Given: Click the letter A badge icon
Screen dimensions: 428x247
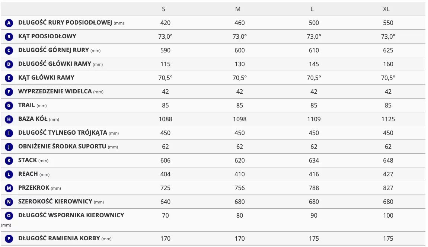Looking at the screenshot, I should (9, 23).
